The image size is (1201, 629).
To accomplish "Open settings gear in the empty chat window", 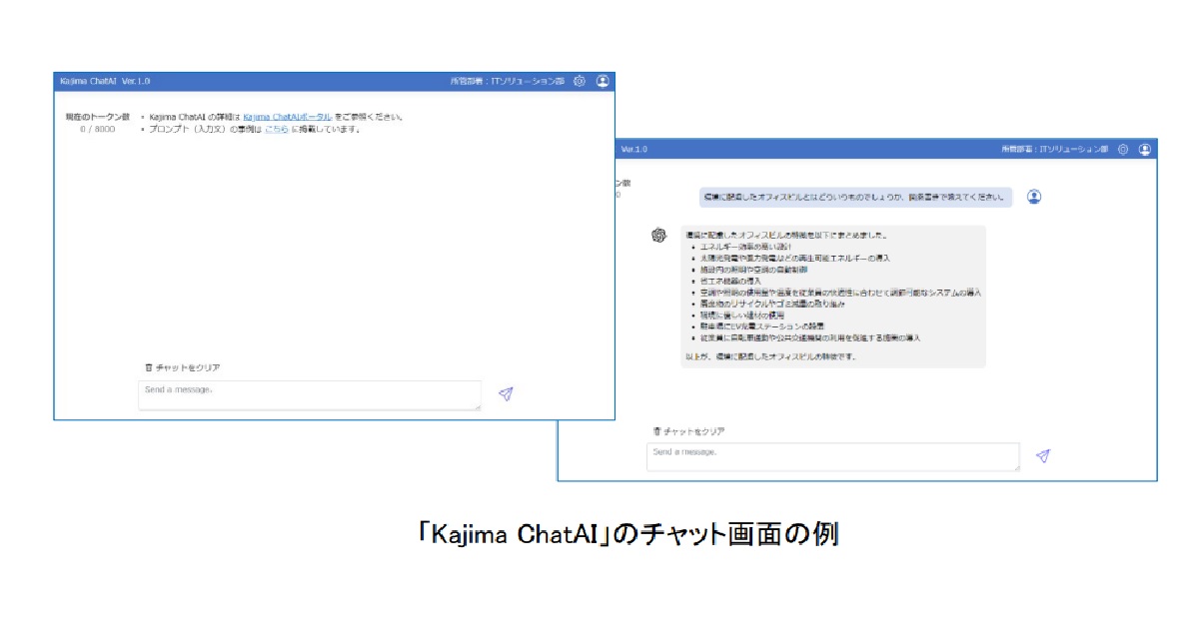I will click(x=580, y=81).
